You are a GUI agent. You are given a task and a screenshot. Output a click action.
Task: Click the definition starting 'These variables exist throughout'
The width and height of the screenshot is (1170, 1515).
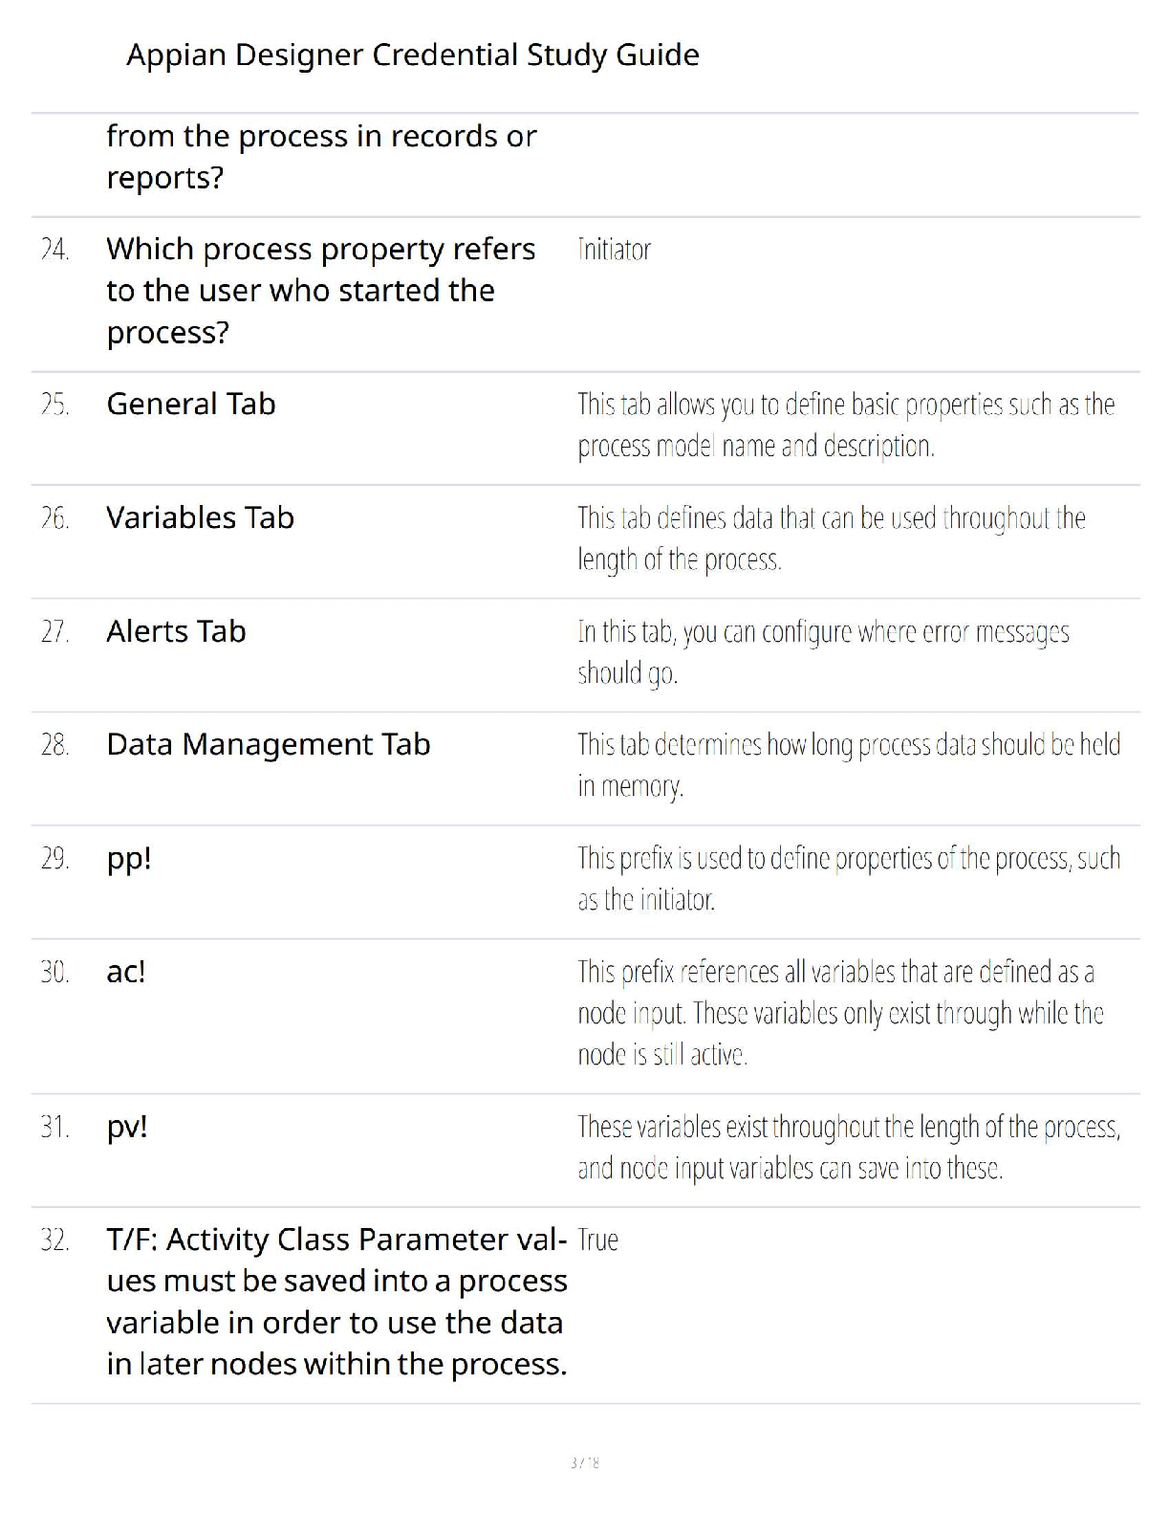[x=848, y=1148]
